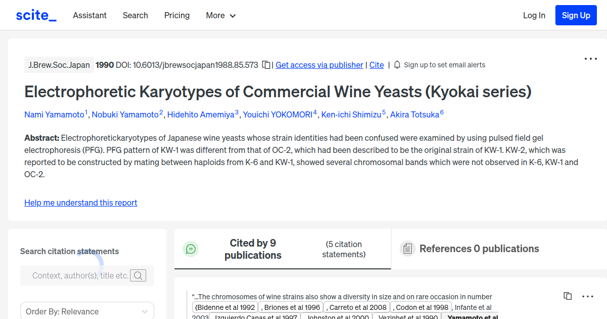Click the green citation statements icon
The height and width of the screenshot is (319, 607).
click(191, 249)
